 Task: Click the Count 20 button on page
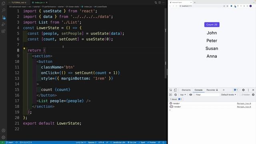212,25
